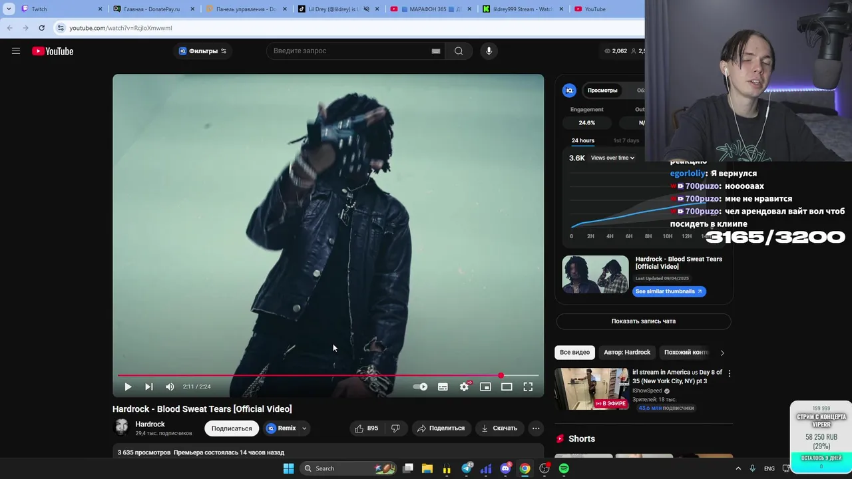Open the Views over time dropdown
This screenshot has height=479, width=852.
(x=612, y=158)
